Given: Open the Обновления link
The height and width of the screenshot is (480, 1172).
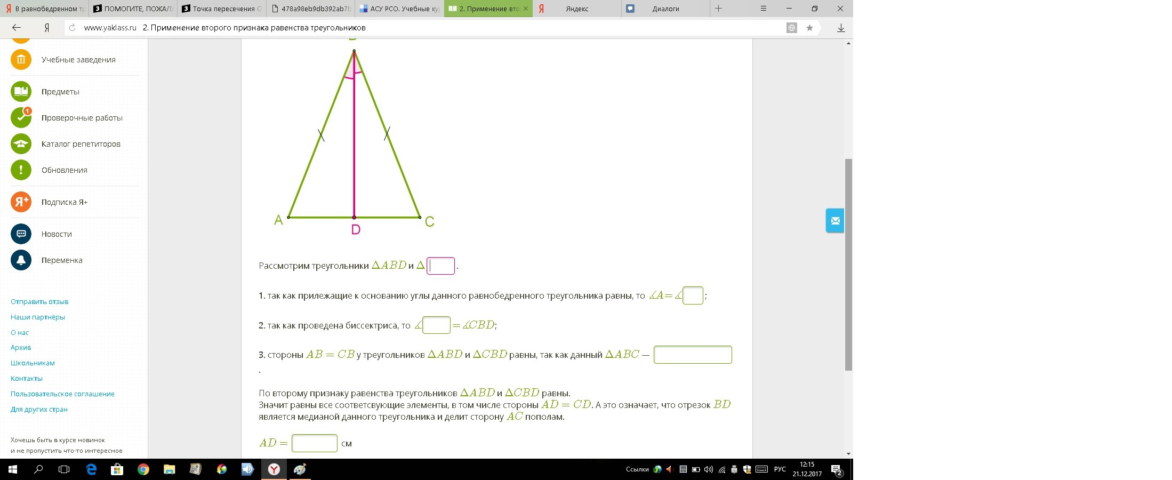Looking at the screenshot, I should pos(65,170).
